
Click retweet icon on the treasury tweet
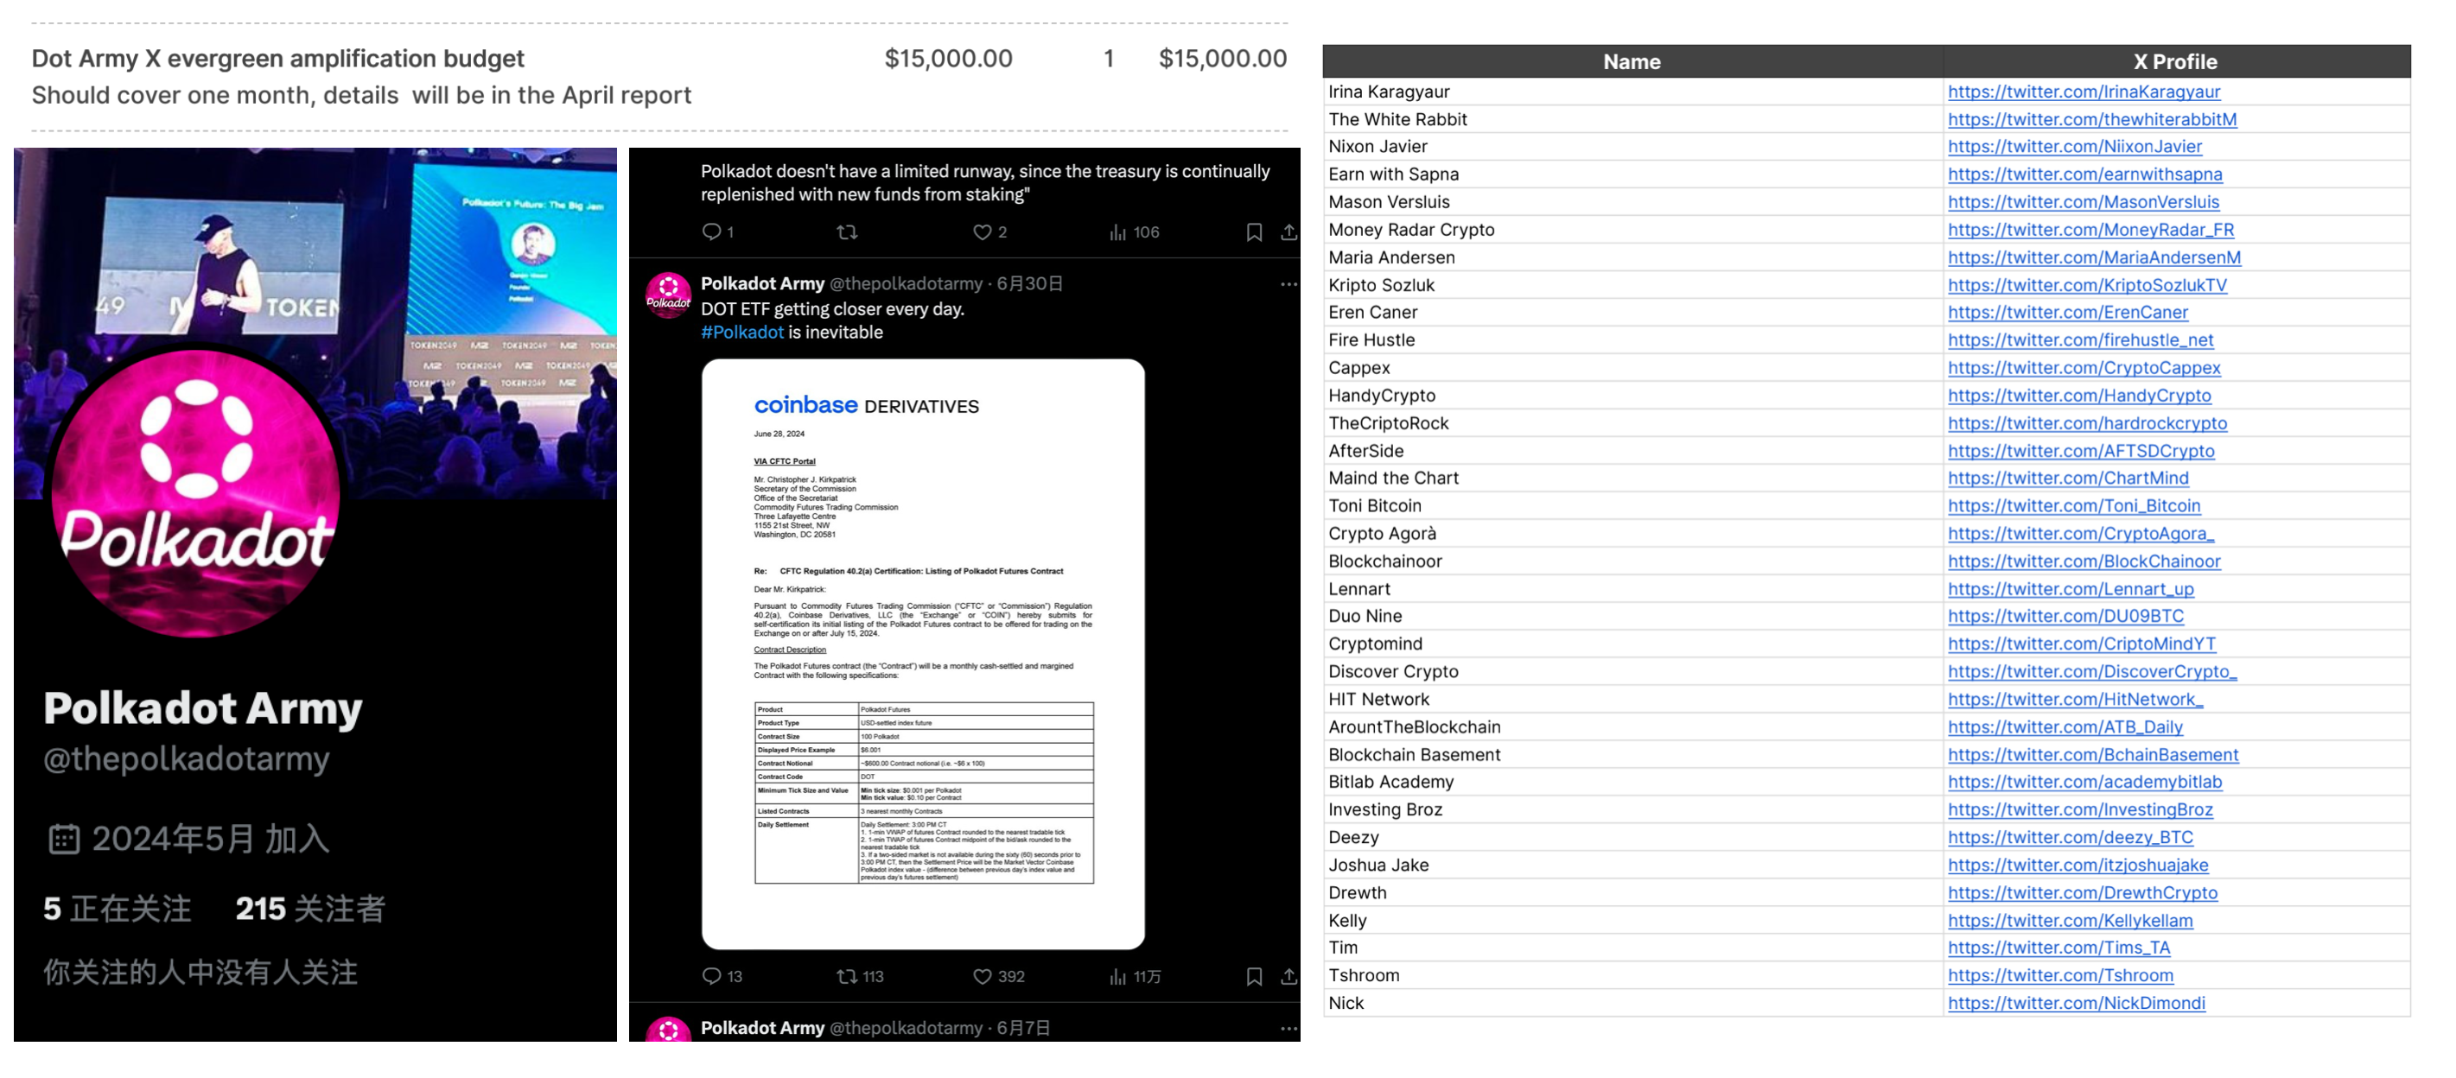tap(847, 231)
